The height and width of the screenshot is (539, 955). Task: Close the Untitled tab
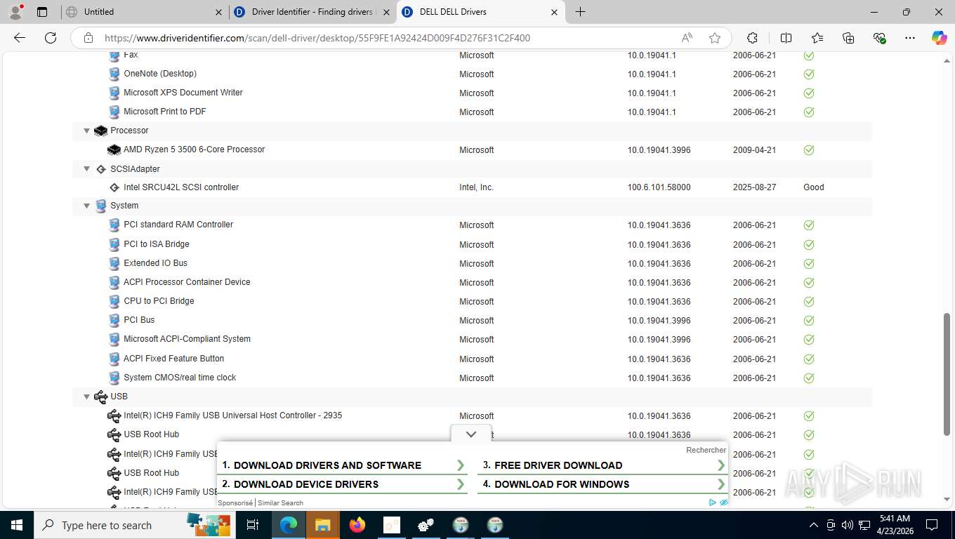(218, 12)
